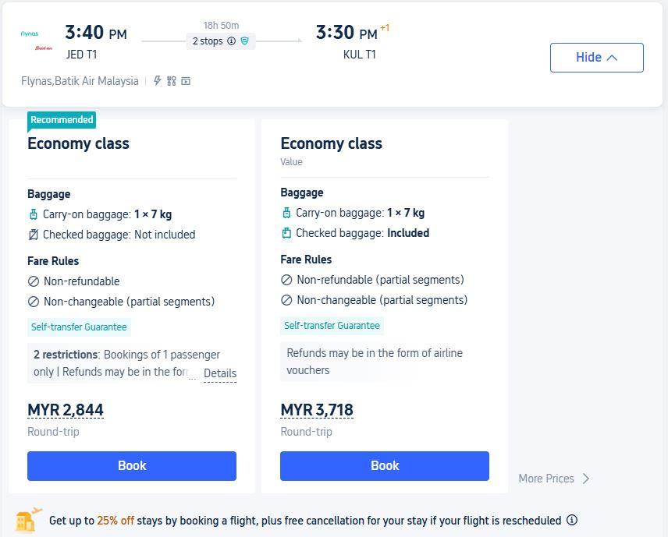Book the MYR 3,718 Value fare
Viewport: 668px width, 537px height.
pyautogui.click(x=384, y=465)
